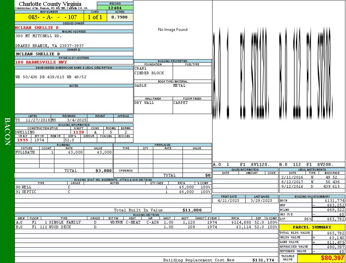The height and width of the screenshot is (263, 346).
Task: Click sketch legend A.0 1 F1 SV1120.
Action: click(x=241, y=164)
